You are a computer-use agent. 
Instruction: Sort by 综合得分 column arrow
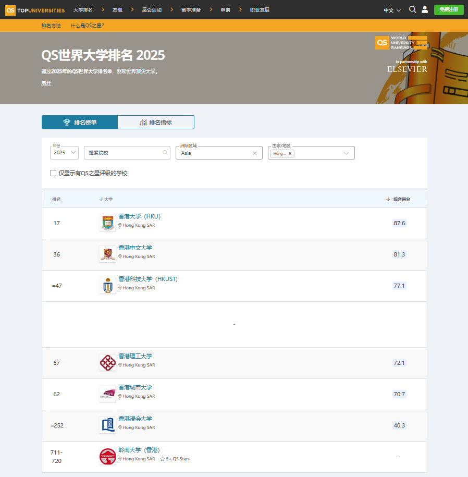click(388, 199)
